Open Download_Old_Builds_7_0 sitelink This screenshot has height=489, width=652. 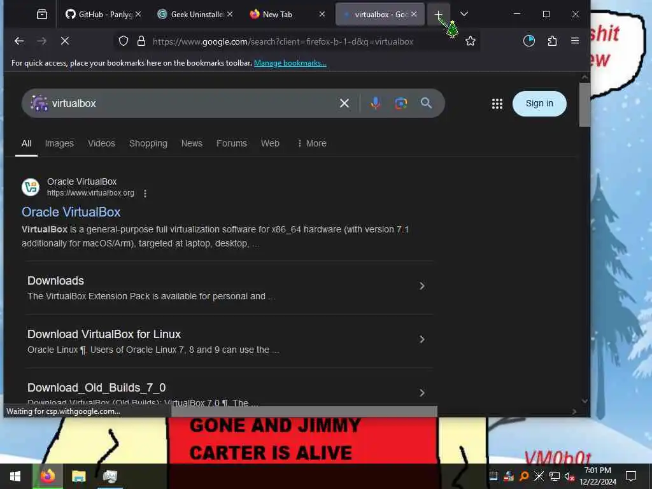tap(97, 388)
